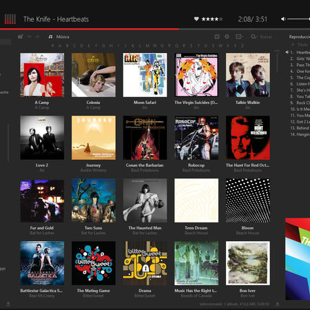
Task: Jump to letter S in alphabet bar
Action: click(191, 45)
